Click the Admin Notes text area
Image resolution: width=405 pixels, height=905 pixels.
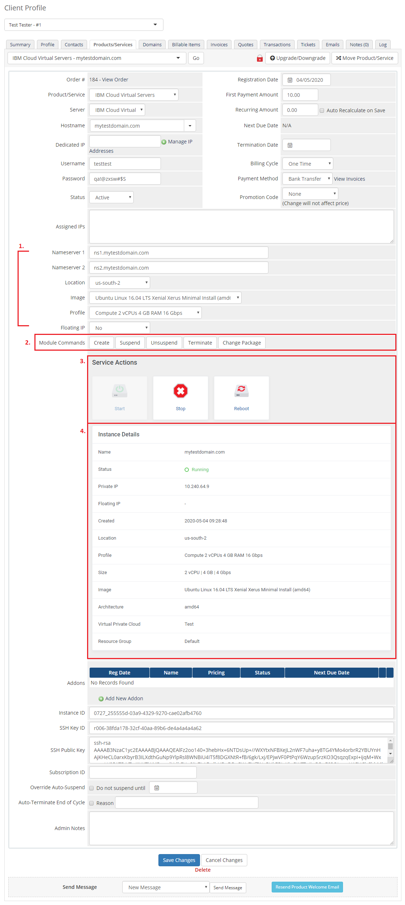pyautogui.click(x=242, y=828)
